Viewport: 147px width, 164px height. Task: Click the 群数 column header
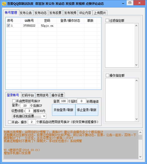click(x=90, y=21)
